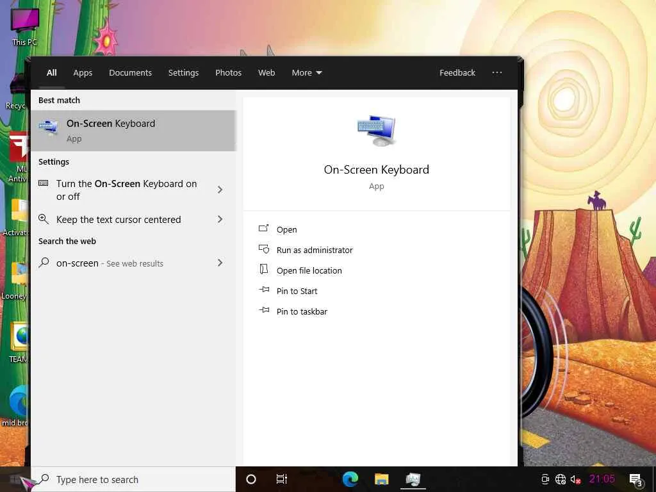
Task: Click the magnifier icon beside text cursor setting
Action: pyautogui.click(x=44, y=219)
